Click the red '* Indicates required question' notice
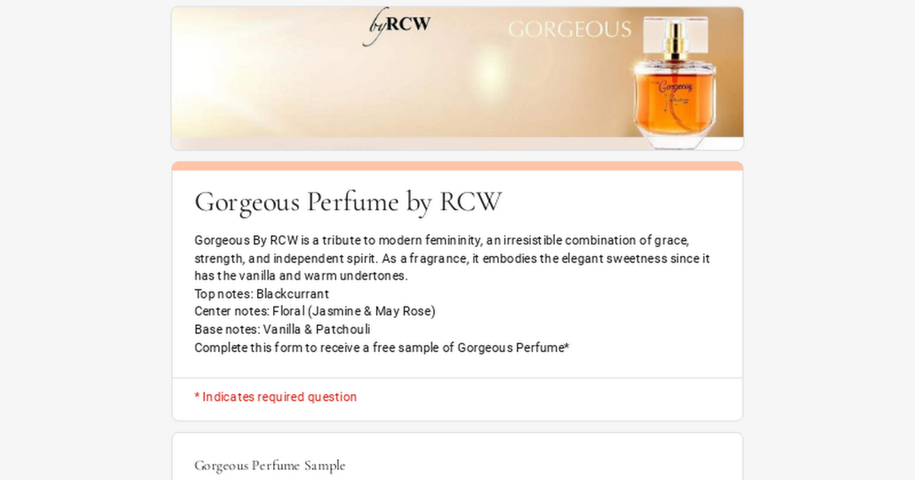 (x=275, y=397)
